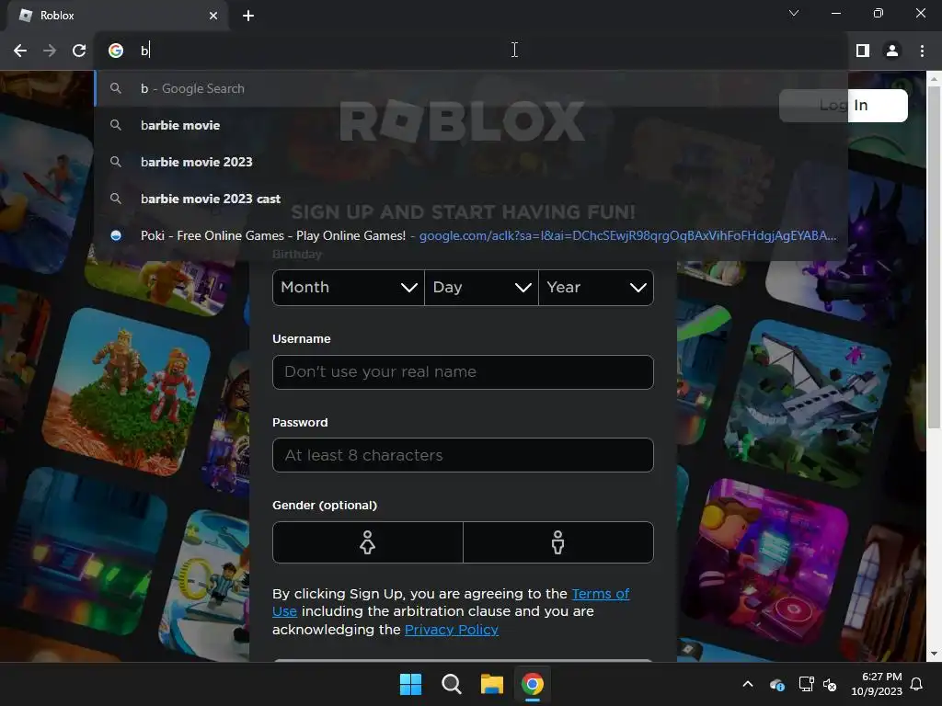This screenshot has height=706, width=942.
Task: Click the scrollbar down arrow
Action: [x=934, y=654]
